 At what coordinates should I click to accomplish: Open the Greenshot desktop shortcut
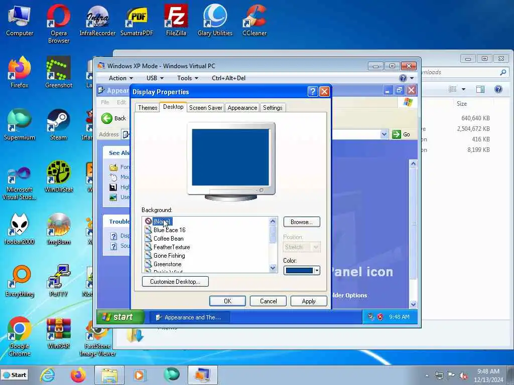[x=59, y=72]
